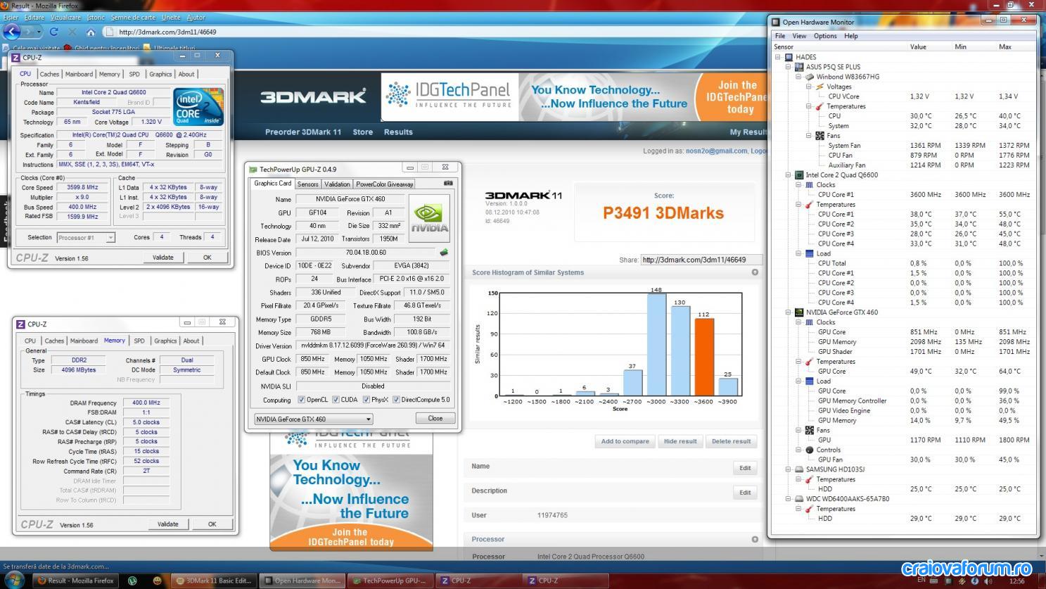Screen dimensions: 1046x589
Task: Reload the page in Firefox
Action: 53,32
